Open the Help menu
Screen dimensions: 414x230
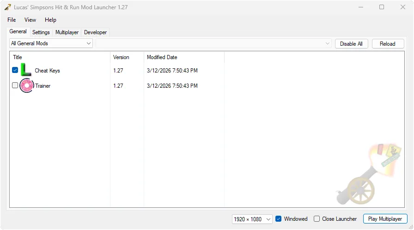point(50,20)
